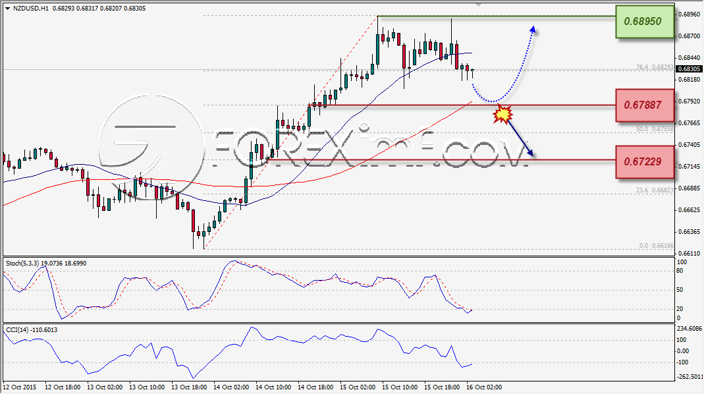The width and height of the screenshot is (704, 394).
Task: Click the NZDUSD,H1 chart title text
Action: click(x=31, y=8)
